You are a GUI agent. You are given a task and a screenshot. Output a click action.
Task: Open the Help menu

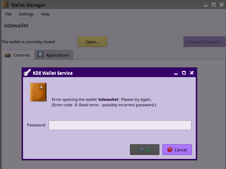pos(45,14)
